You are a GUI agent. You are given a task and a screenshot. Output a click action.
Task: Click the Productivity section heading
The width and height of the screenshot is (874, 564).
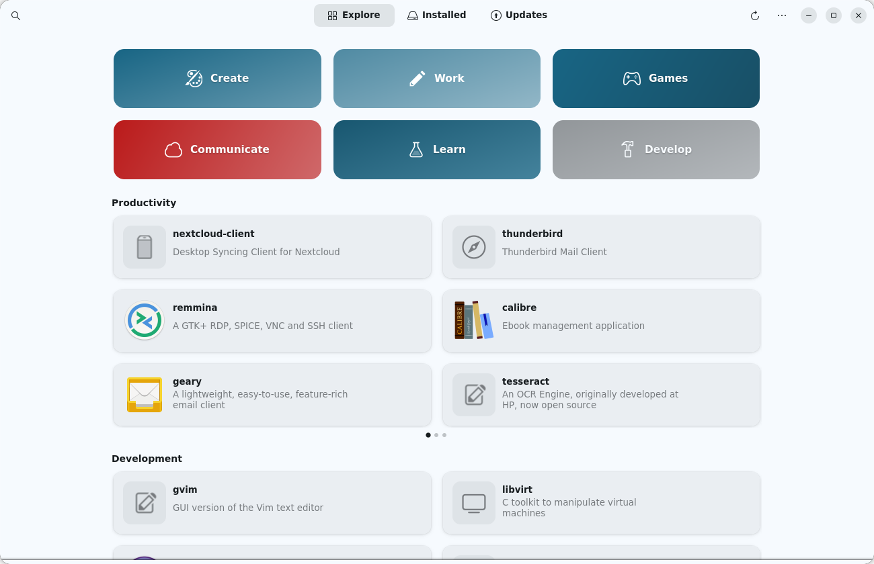(x=144, y=203)
